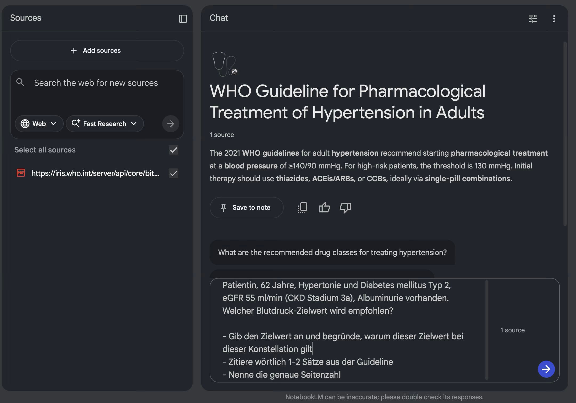Submit web source search arrow button
Screen dimensions: 576x403
pos(171,124)
